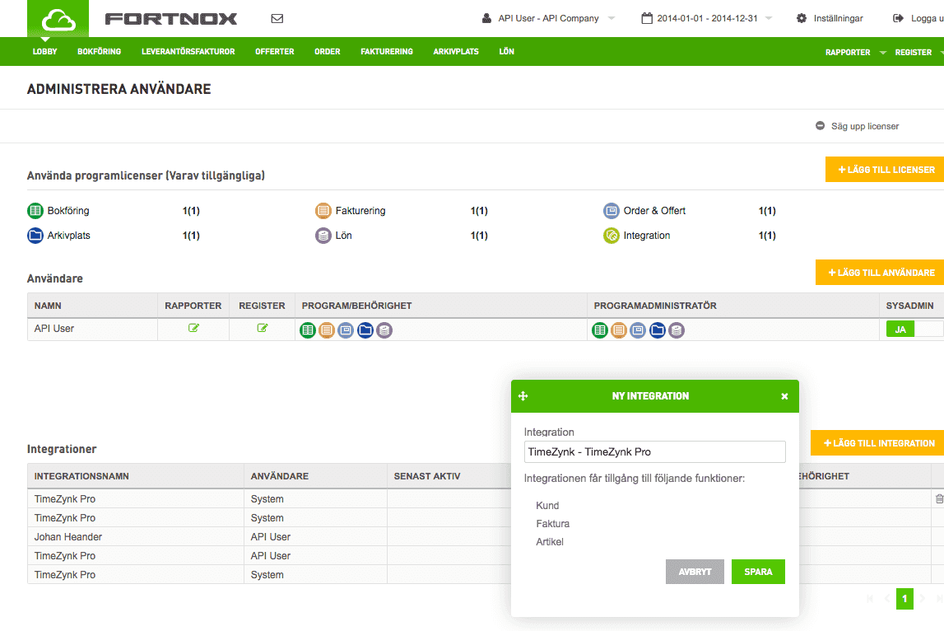The width and height of the screenshot is (944, 631).
Task: Click API User name in users table
Action: [x=54, y=329]
